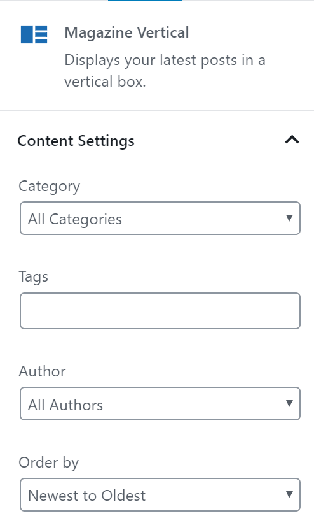Viewport: 314px width, 523px height.
Task: Click the Tags field label
Action: (33, 277)
